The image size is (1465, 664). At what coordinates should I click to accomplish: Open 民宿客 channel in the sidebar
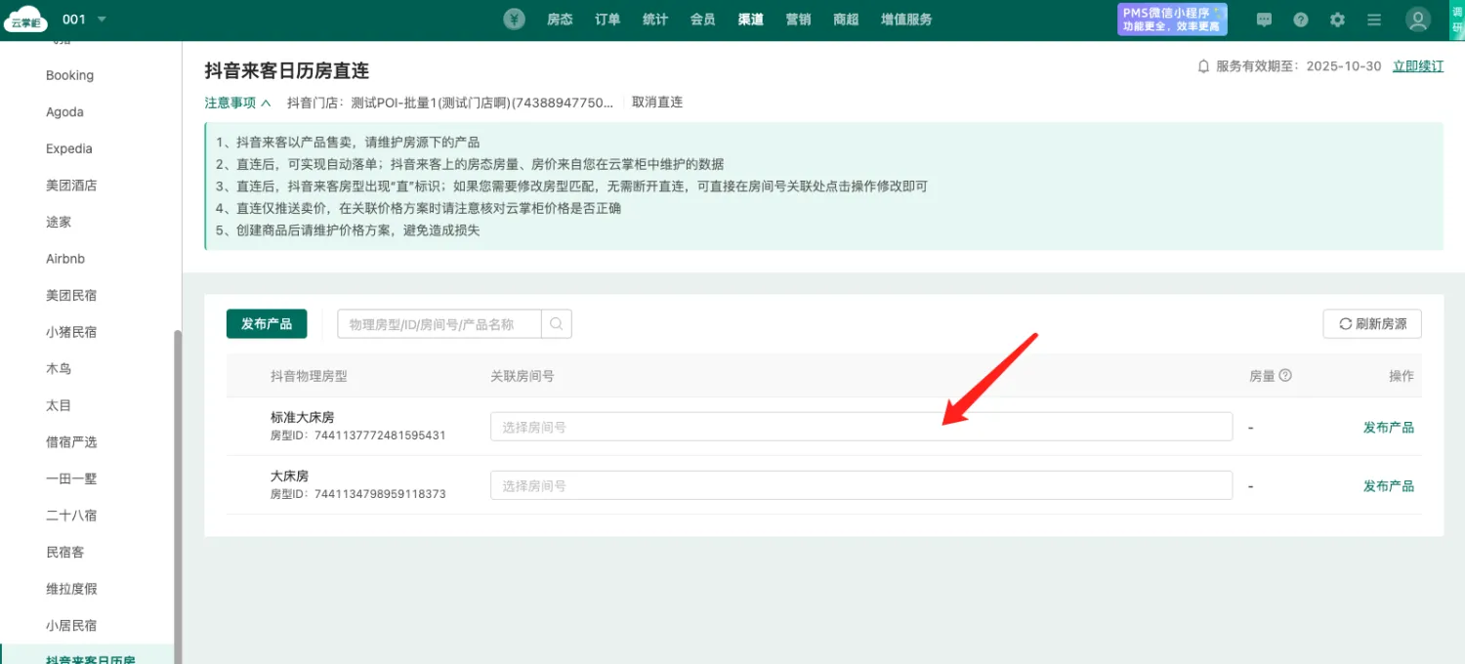[x=65, y=552]
